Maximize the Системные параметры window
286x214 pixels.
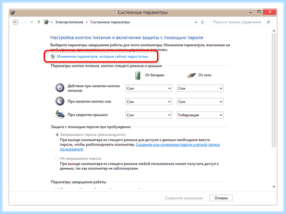(259, 12)
